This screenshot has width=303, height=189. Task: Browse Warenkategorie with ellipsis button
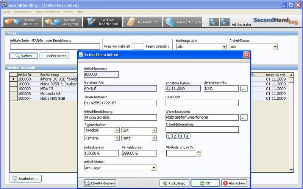[244, 118]
